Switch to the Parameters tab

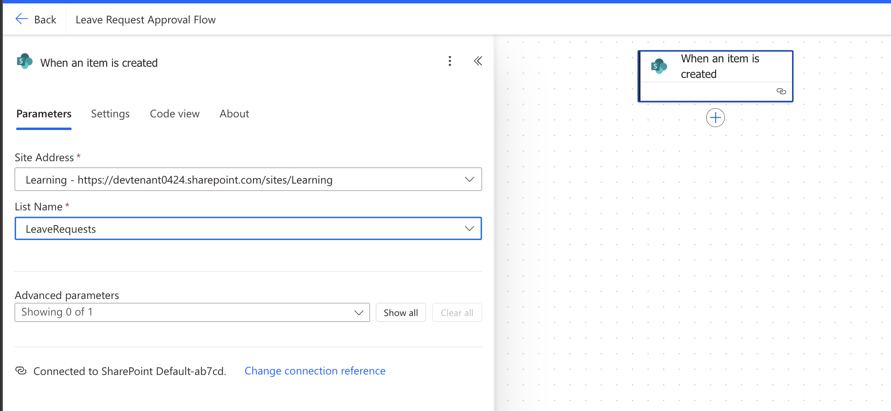(43, 113)
